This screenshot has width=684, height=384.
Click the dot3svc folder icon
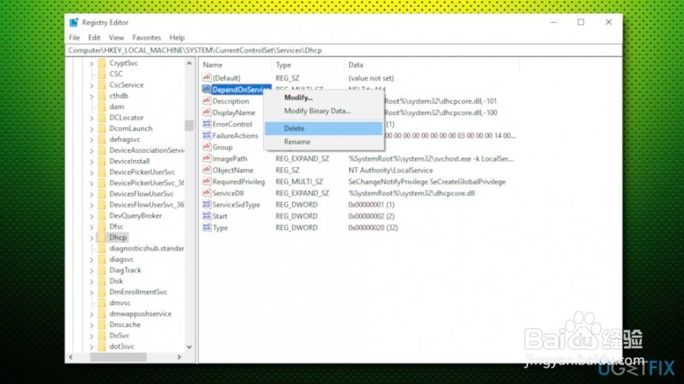pyautogui.click(x=102, y=346)
